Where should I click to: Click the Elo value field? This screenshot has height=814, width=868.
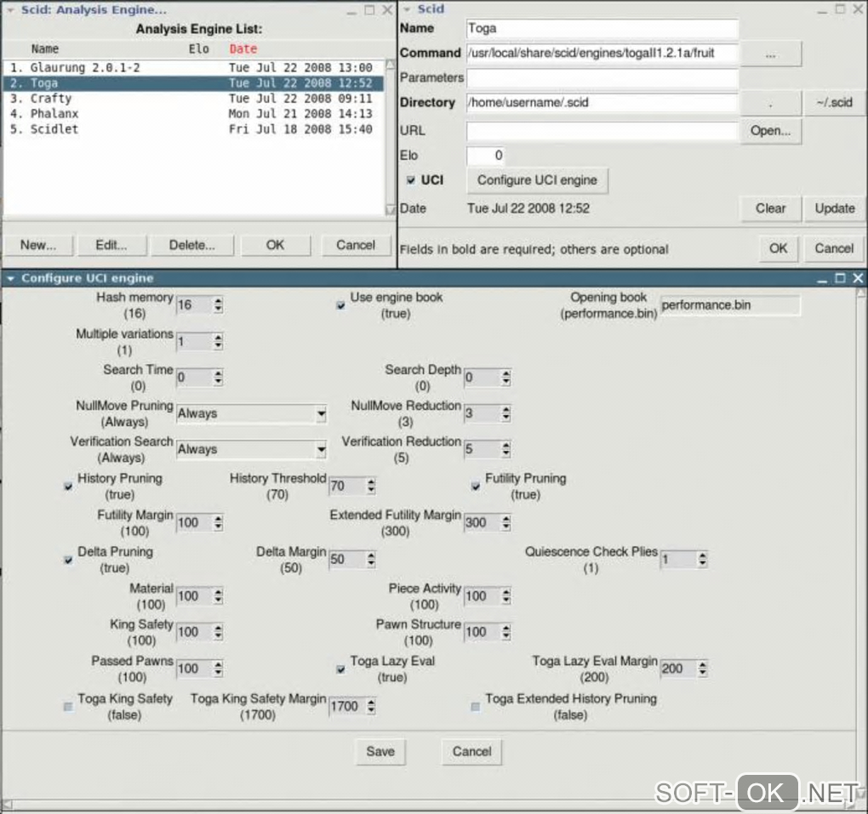[x=485, y=156]
